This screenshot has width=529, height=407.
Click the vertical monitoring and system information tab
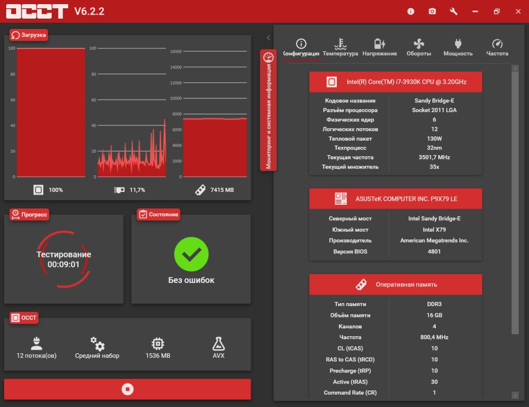tap(268, 110)
